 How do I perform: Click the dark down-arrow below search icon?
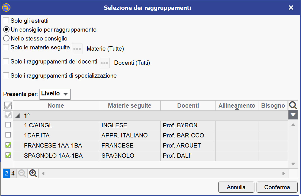coord(293,115)
